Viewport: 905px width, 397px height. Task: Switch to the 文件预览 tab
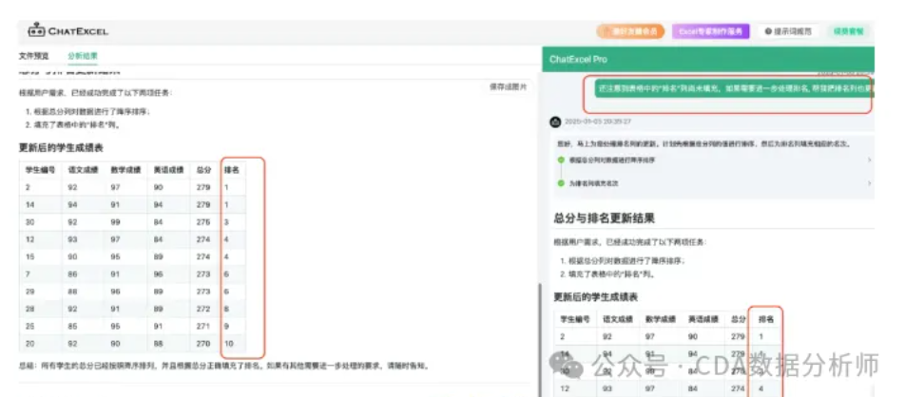34,56
